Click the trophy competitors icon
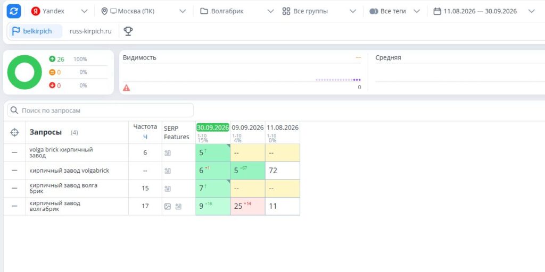The image size is (545, 272). pos(128,31)
